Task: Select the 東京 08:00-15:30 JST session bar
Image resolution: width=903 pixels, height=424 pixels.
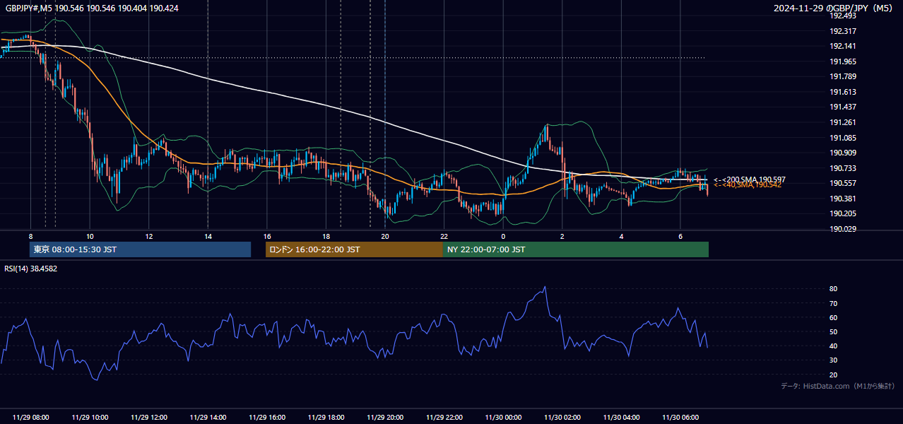Action: pos(140,249)
